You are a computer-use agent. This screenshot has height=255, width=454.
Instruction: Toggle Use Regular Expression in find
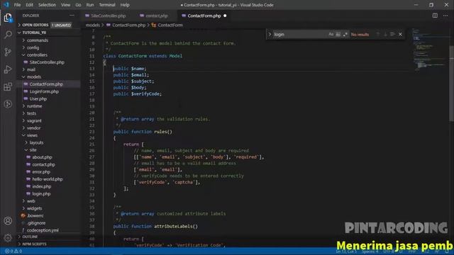[345, 35]
